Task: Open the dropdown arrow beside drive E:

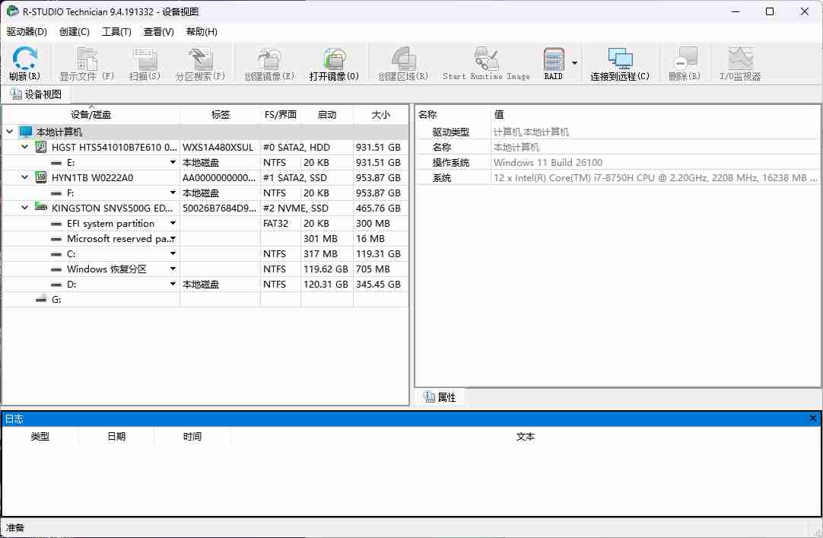Action: [x=174, y=162]
